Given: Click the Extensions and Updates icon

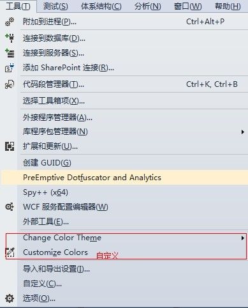Looking at the screenshot, I should 10,146.
